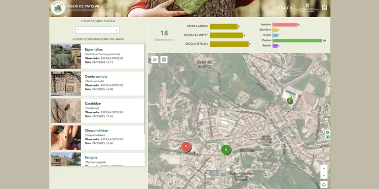
Task: Reset map to home extent
Action: click(x=324, y=185)
